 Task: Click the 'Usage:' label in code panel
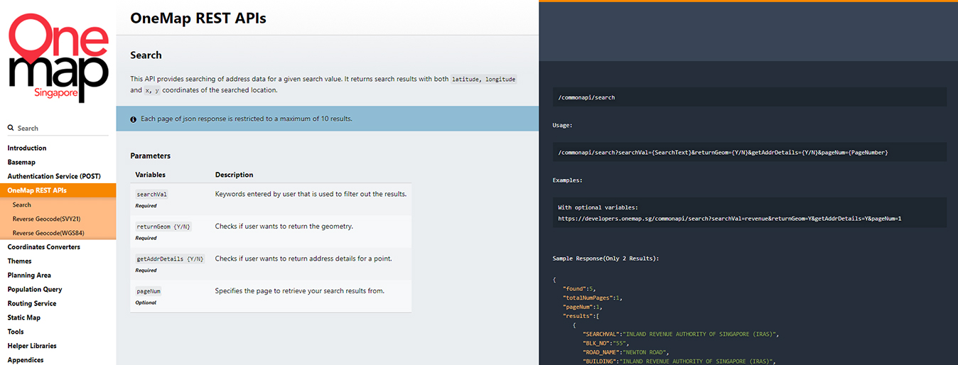coord(563,125)
